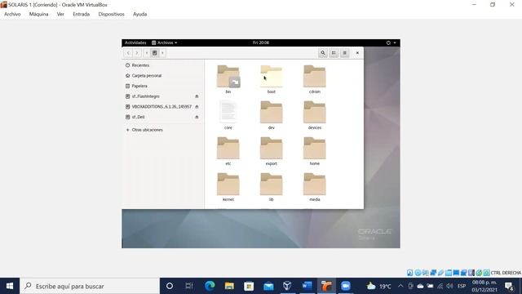The width and height of the screenshot is (522, 294).
Task: Select the current location path button
Action: coord(154,53)
